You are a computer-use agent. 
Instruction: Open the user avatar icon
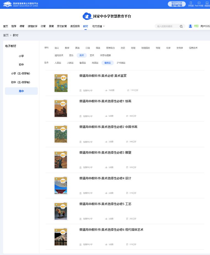pyautogui.click(x=190, y=26)
